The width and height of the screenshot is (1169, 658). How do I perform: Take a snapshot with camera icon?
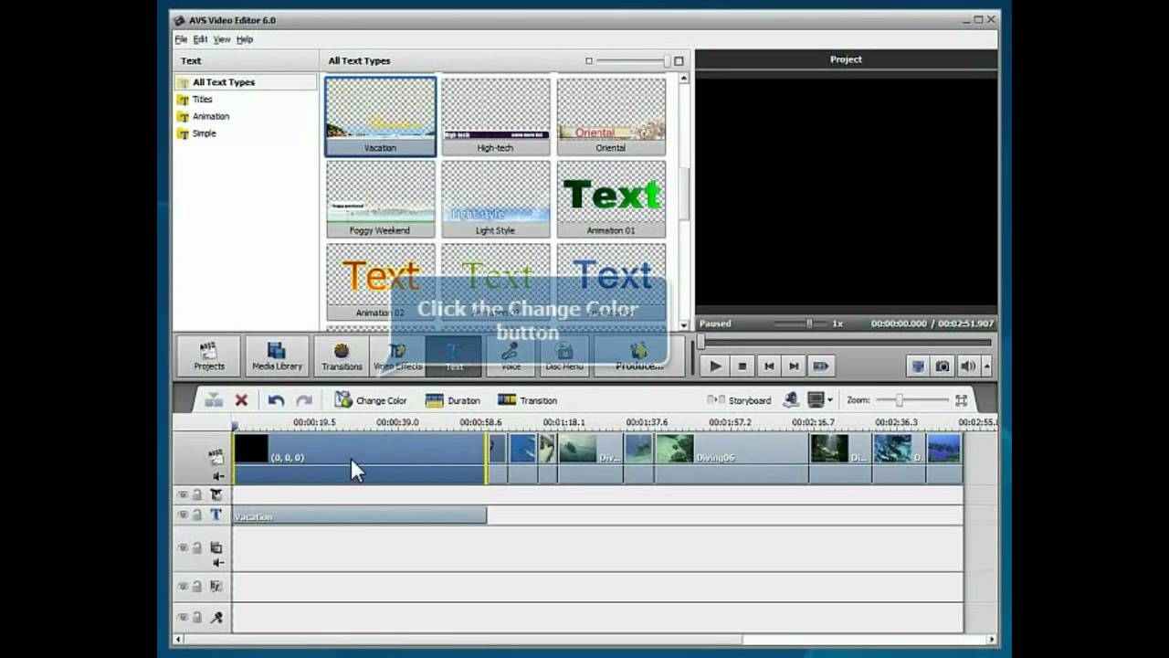[943, 366]
